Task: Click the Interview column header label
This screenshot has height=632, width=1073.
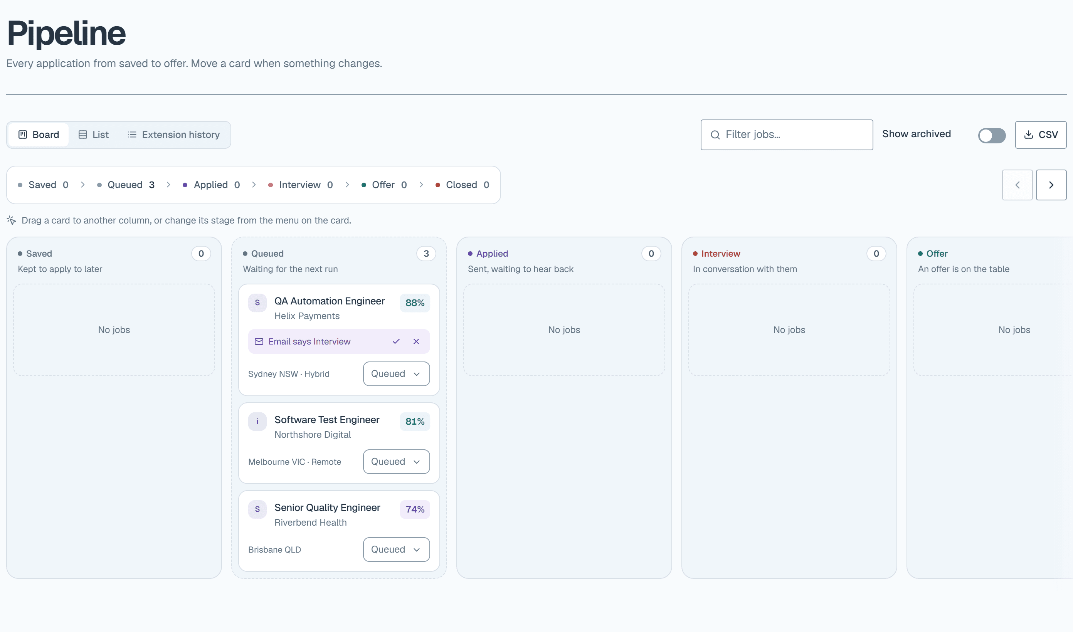Action: (721, 254)
